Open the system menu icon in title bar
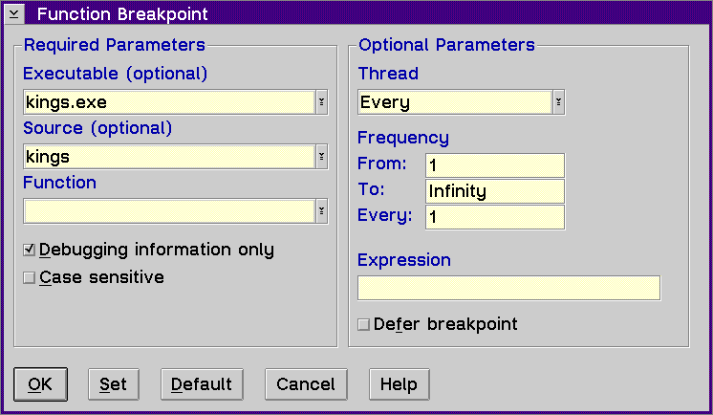 pyautogui.click(x=14, y=13)
